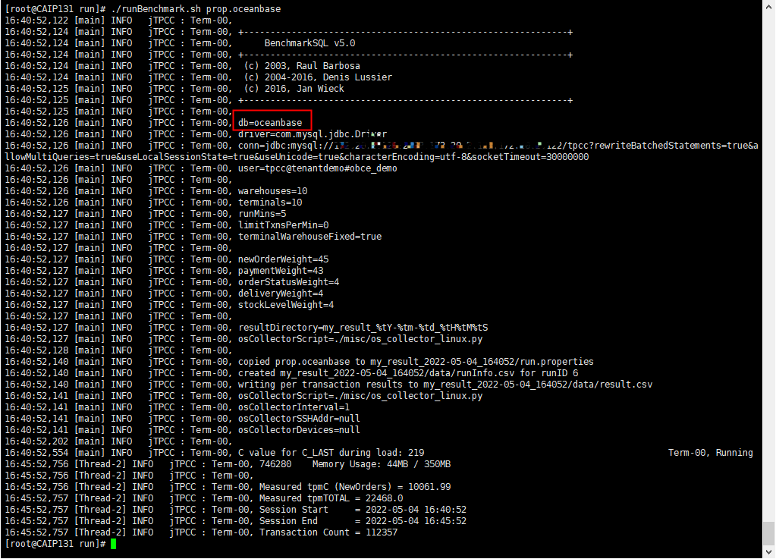Click 'Measured tpmTOTAL = 22468.0' text
This screenshot has width=776, height=559.
pos(331,498)
